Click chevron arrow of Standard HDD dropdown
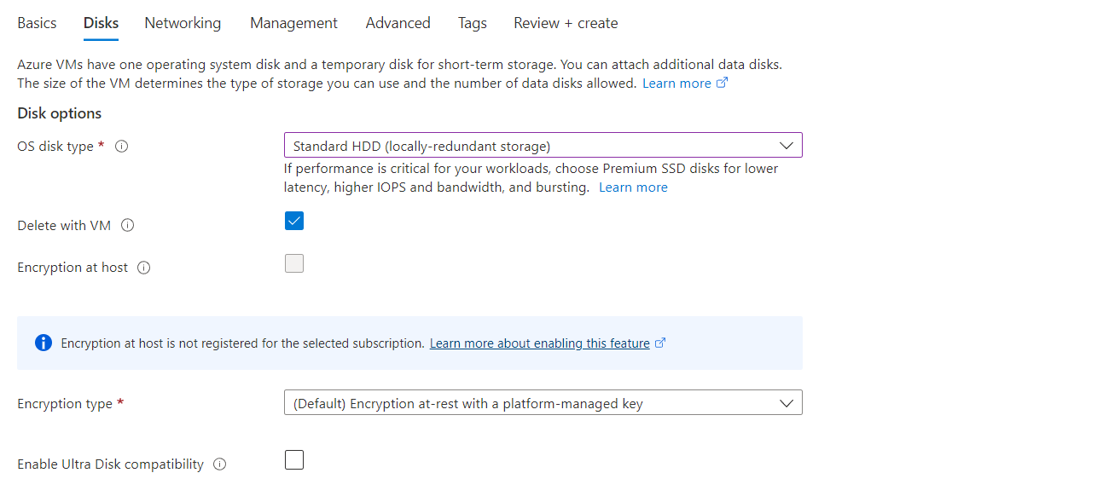 (x=787, y=146)
